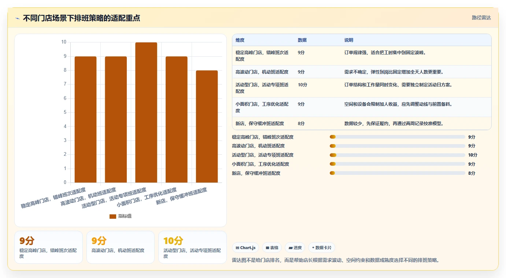Click the tallest bar for 活动型门店

146,112
